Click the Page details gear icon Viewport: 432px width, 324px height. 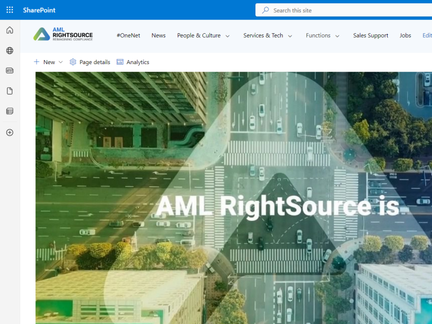73,62
